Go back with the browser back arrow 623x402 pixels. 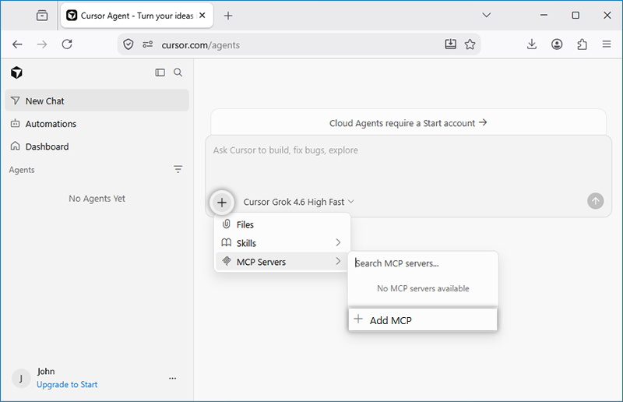17,44
